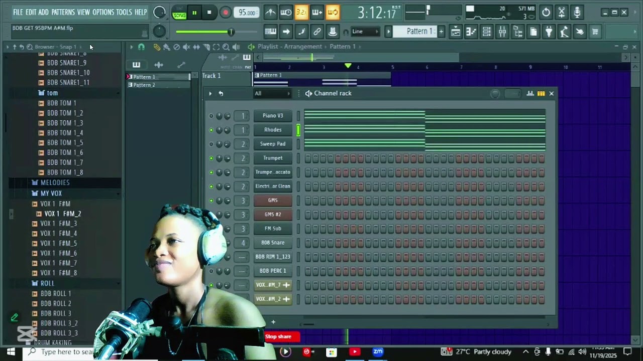Select the playlist Delete tool

pyautogui.click(x=176, y=47)
